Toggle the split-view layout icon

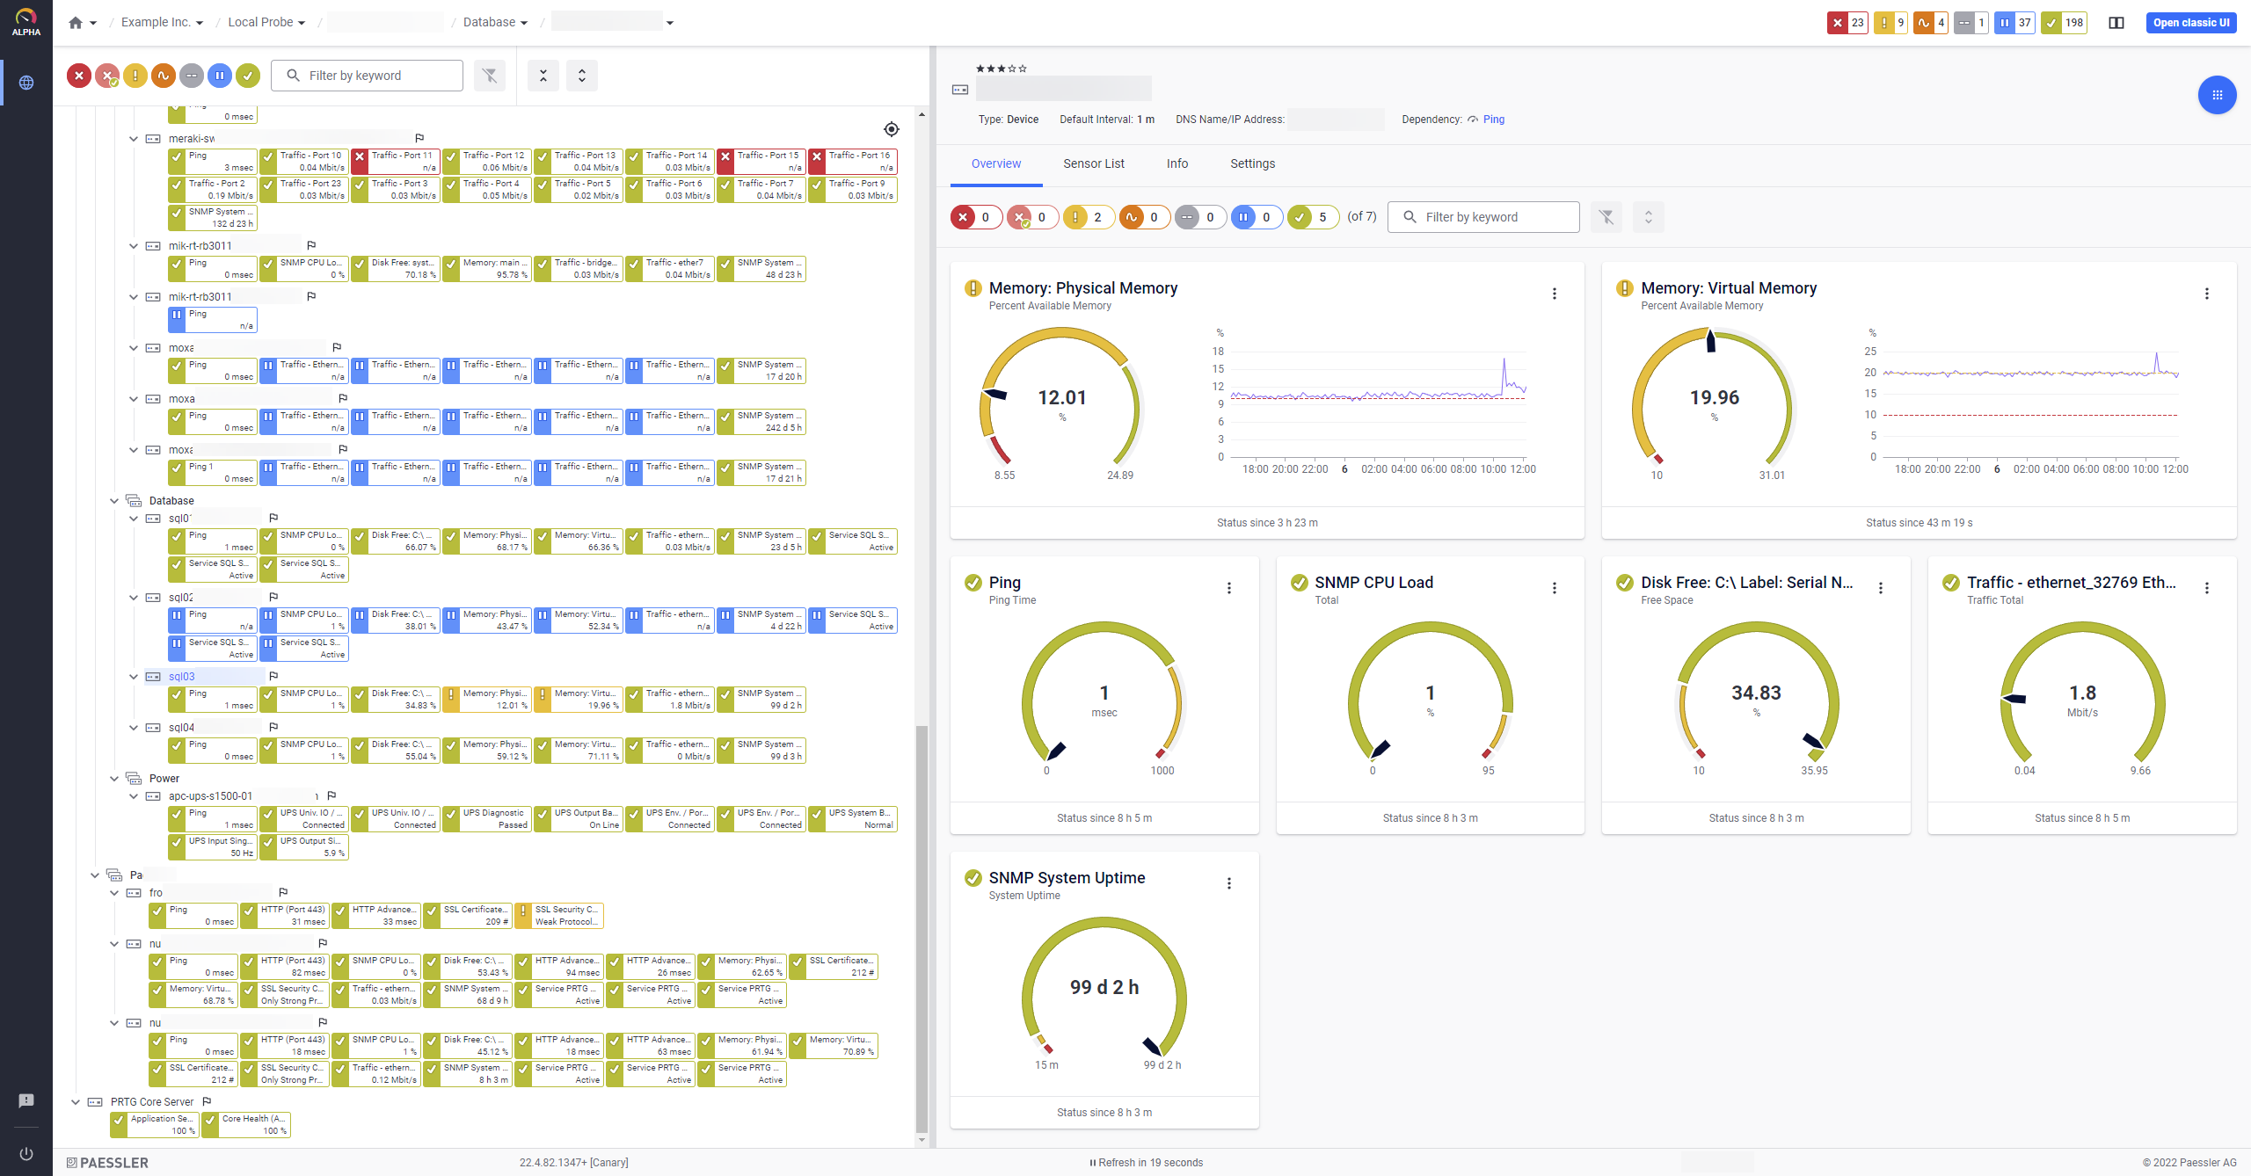2116,23
